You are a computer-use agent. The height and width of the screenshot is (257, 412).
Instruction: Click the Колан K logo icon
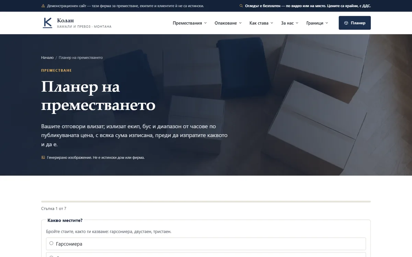(47, 23)
